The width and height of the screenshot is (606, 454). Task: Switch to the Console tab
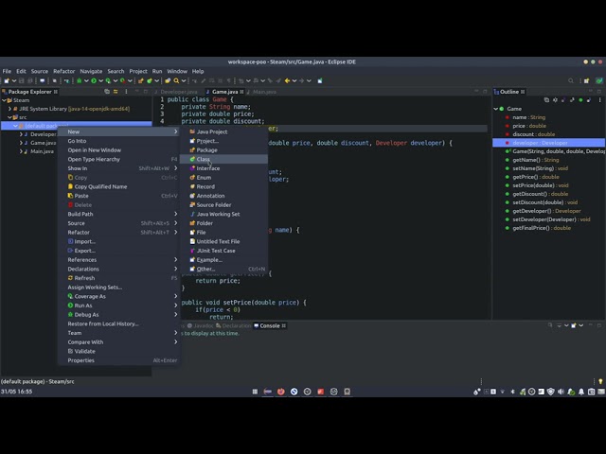(269, 325)
